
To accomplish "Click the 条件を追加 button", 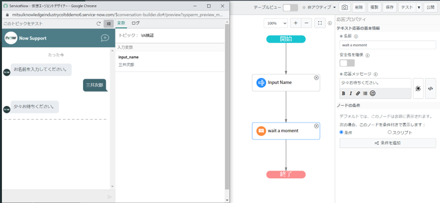I will [x=387, y=143].
